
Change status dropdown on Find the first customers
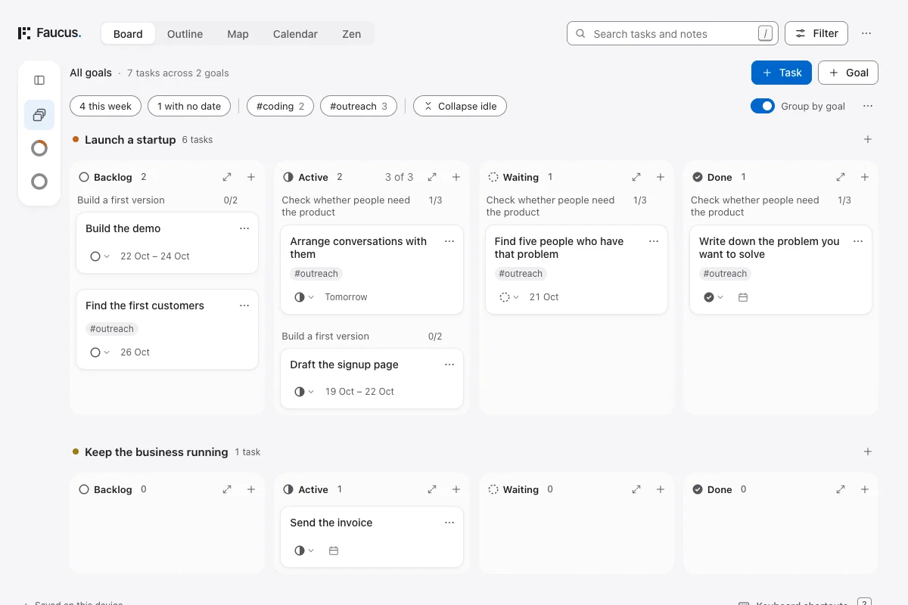[x=100, y=352]
